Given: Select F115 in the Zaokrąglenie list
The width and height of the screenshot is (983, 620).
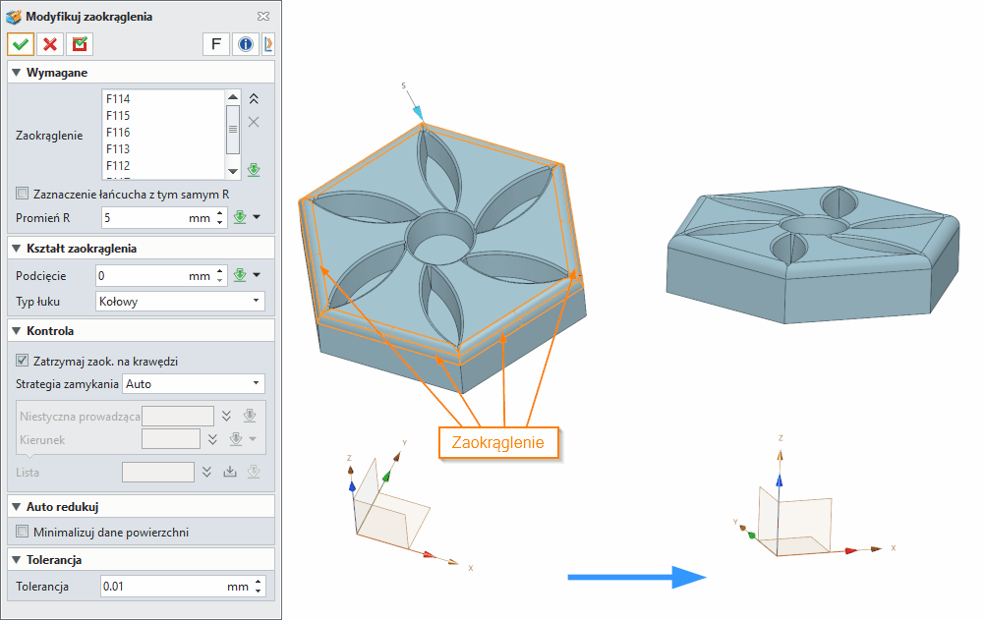Looking at the screenshot, I should tap(118, 115).
